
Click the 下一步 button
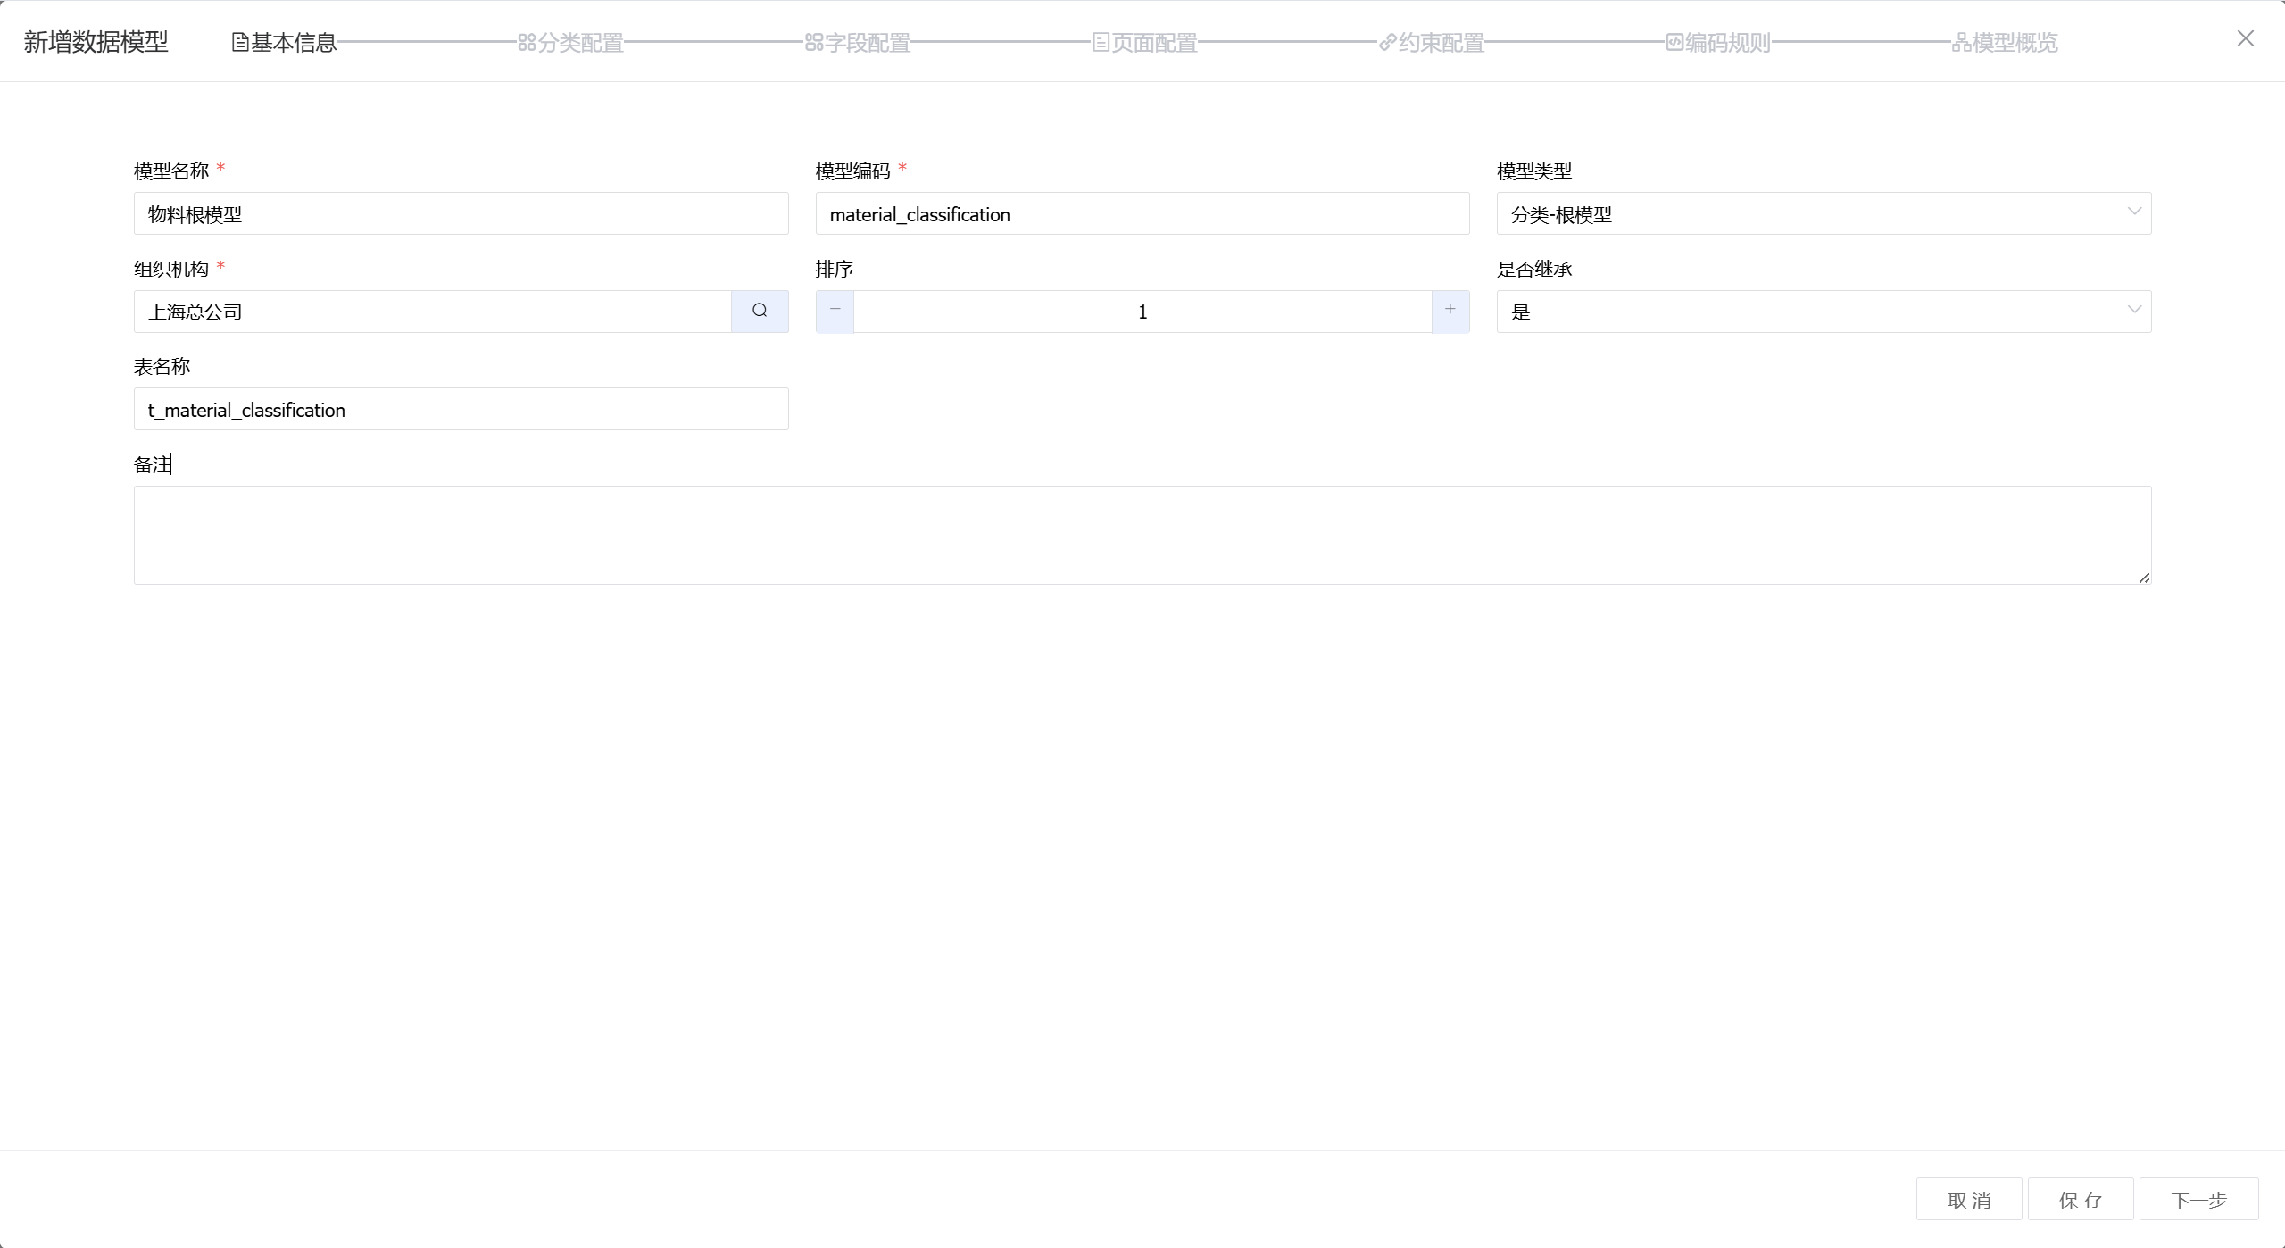pyautogui.click(x=2198, y=1199)
